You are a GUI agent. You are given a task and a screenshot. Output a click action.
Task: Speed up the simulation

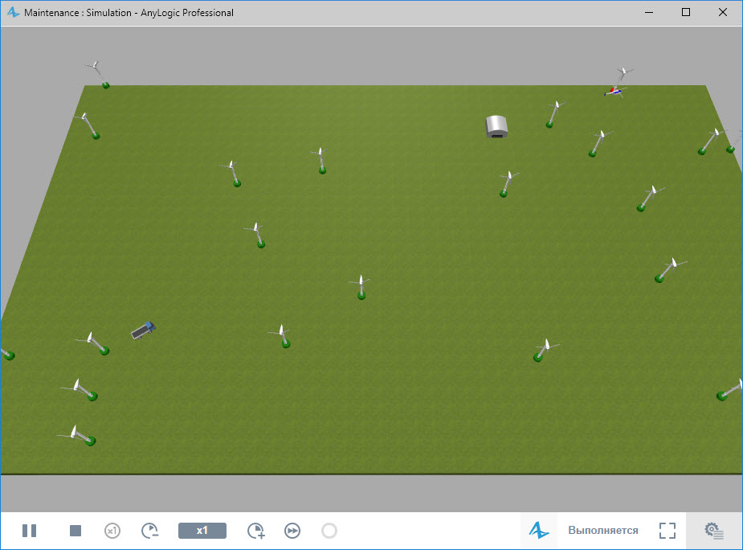(x=256, y=531)
